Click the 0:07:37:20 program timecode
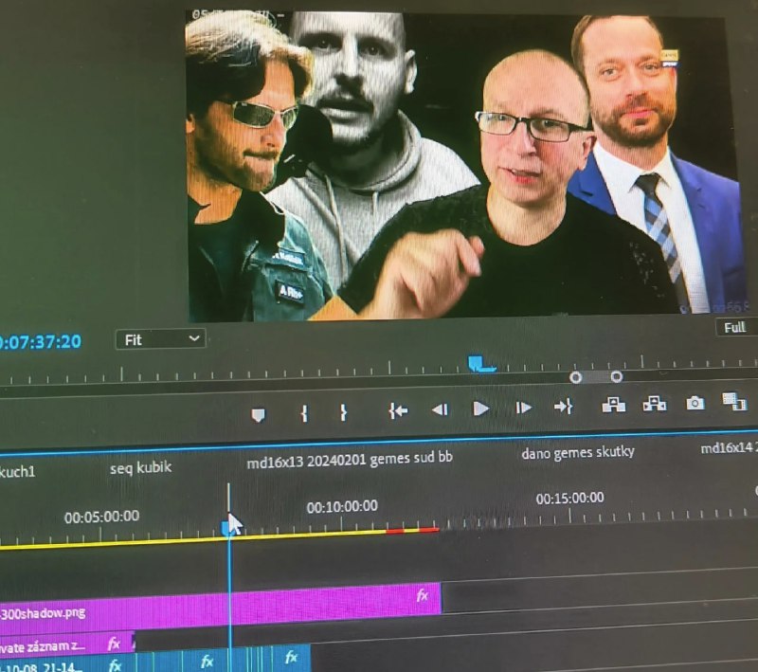The height and width of the screenshot is (672, 758). click(41, 342)
